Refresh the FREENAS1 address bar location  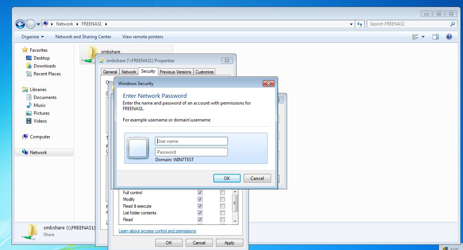[x=360, y=24]
